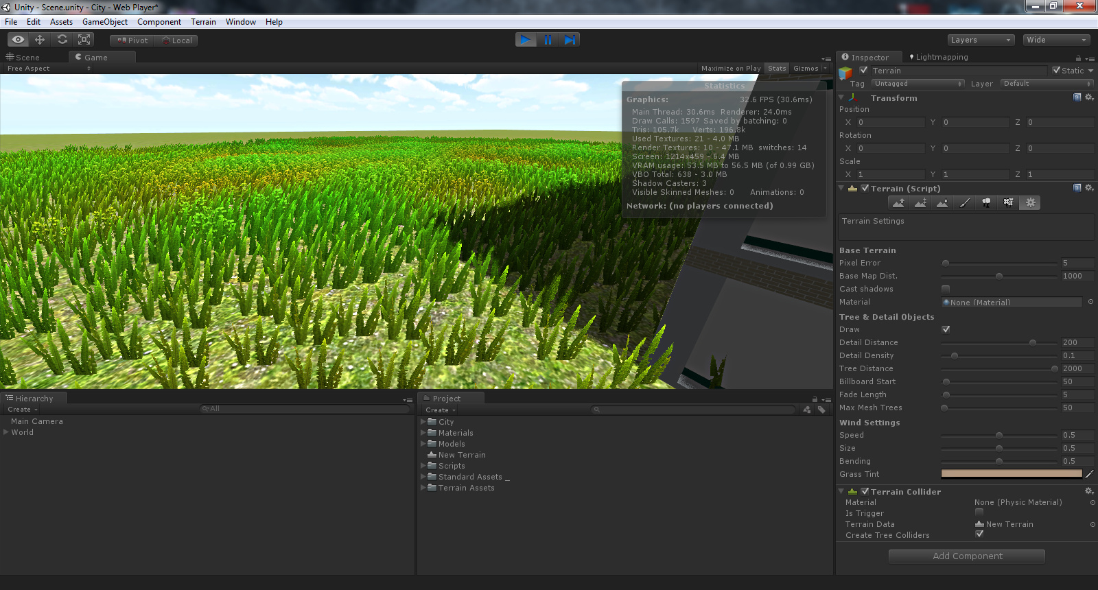
Task: Select the Paint Details grass tool
Action: coord(1008,203)
